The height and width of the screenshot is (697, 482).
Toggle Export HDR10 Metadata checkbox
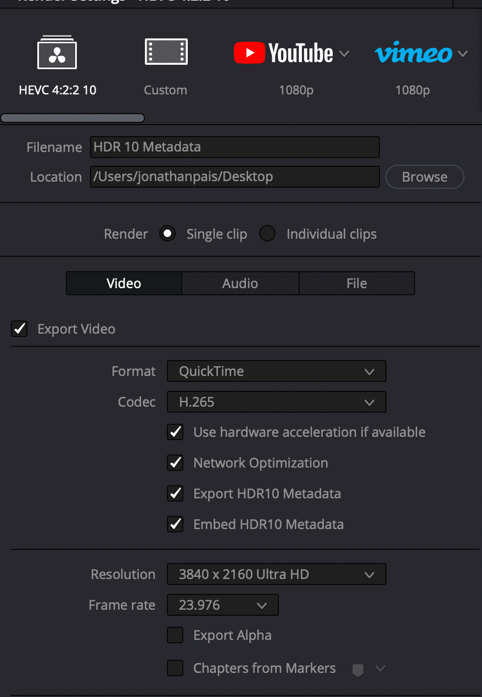pos(175,494)
